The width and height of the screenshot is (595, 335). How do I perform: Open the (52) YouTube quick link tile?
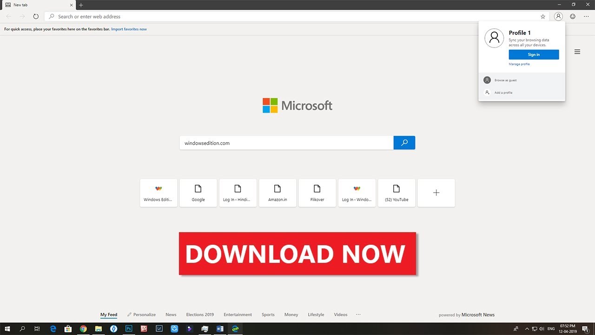pos(397,193)
